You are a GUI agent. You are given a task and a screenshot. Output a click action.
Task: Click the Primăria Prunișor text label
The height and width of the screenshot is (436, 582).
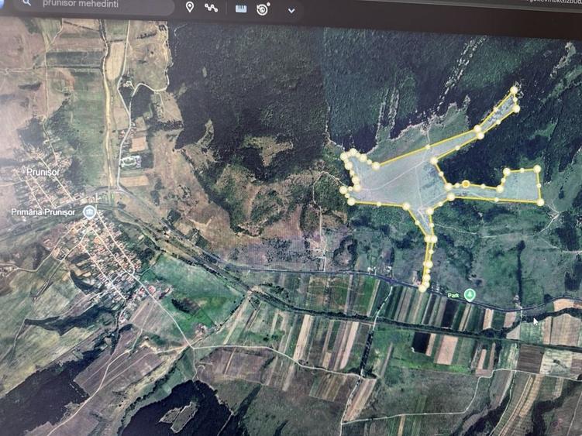click(43, 212)
